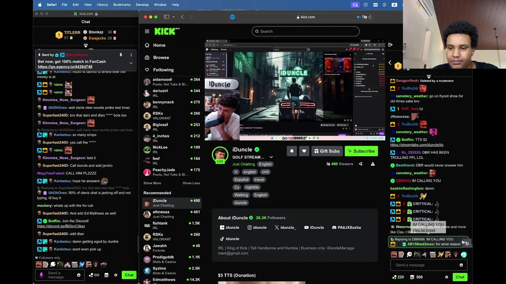Click the Just Chatting category link
The image size is (506, 284).
coord(244,164)
